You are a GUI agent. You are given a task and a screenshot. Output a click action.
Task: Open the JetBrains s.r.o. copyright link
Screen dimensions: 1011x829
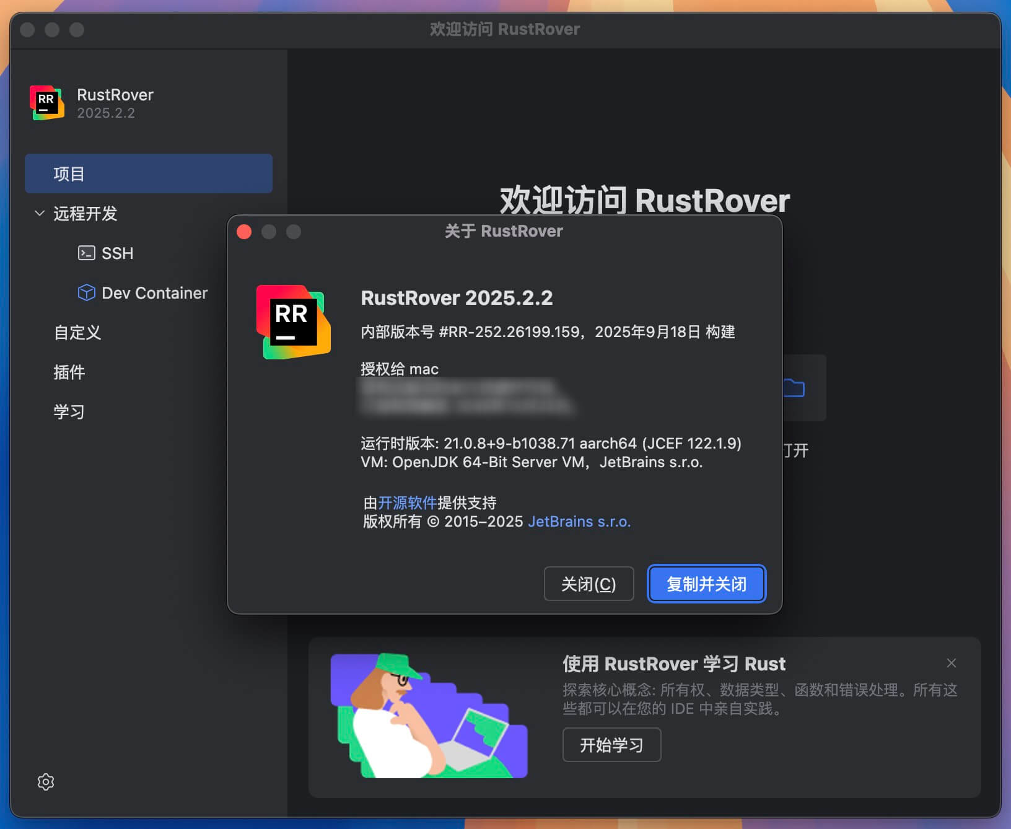pos(579,522)
